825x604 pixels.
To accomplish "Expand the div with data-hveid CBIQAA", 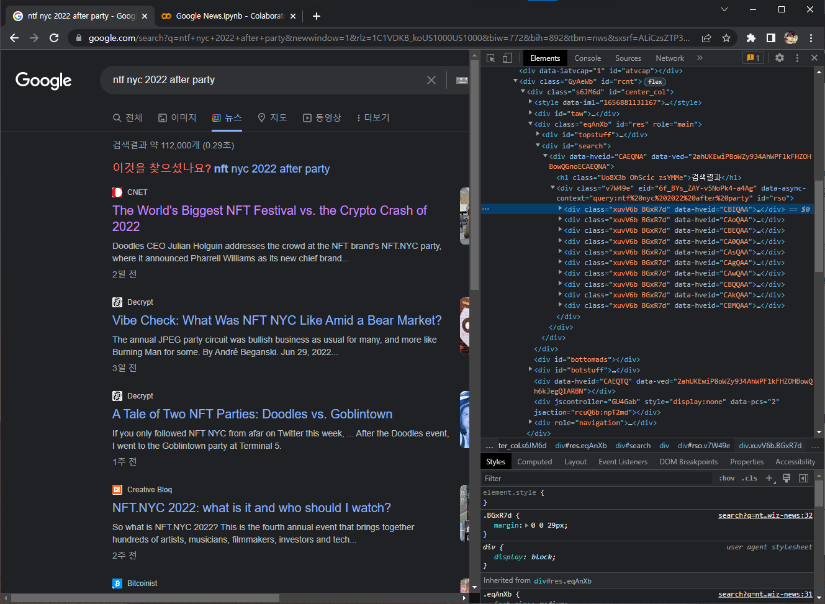I will pos(560,209).
